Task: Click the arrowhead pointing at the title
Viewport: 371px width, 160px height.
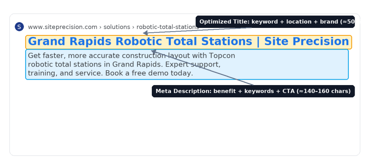Action: click(145, 33)
